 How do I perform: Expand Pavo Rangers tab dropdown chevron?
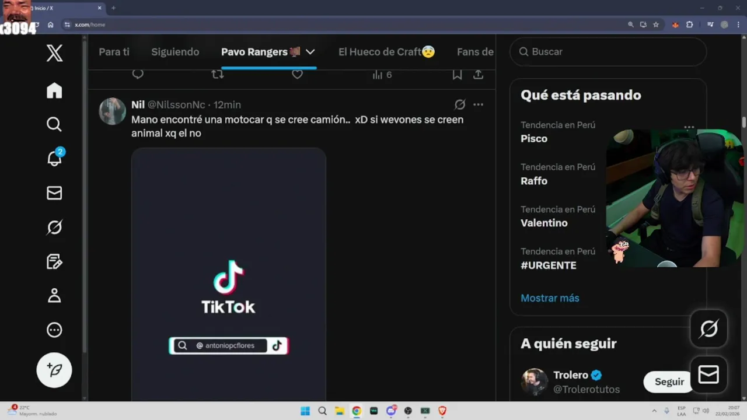pyautogui.click(x=310, y=51)
